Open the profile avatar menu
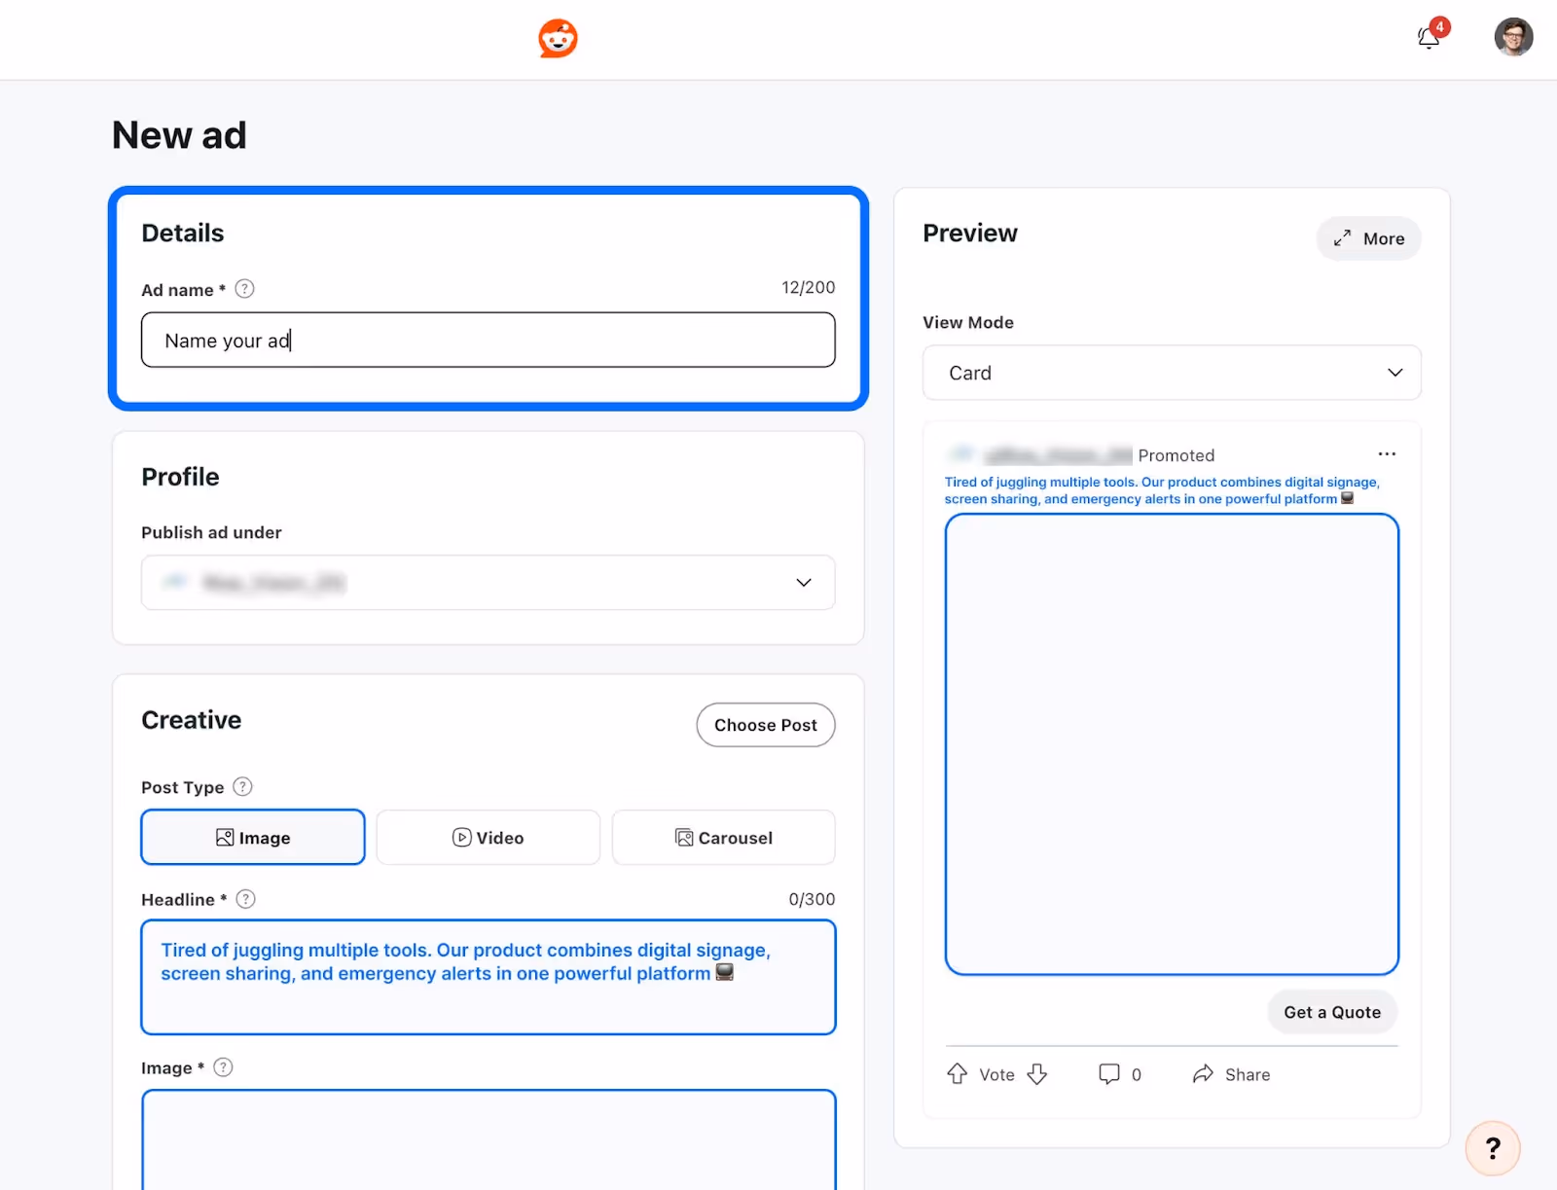The width and height of the screenshot is (1557, 1190). pos(1513,36)
